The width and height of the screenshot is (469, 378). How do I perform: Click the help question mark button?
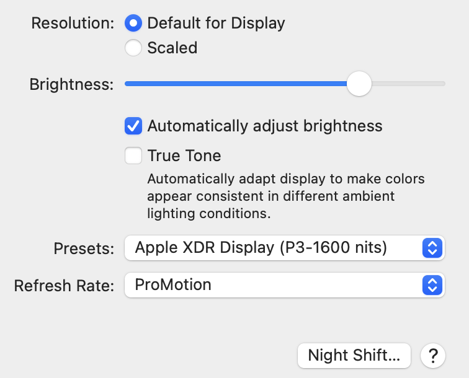tap(432, 356)
